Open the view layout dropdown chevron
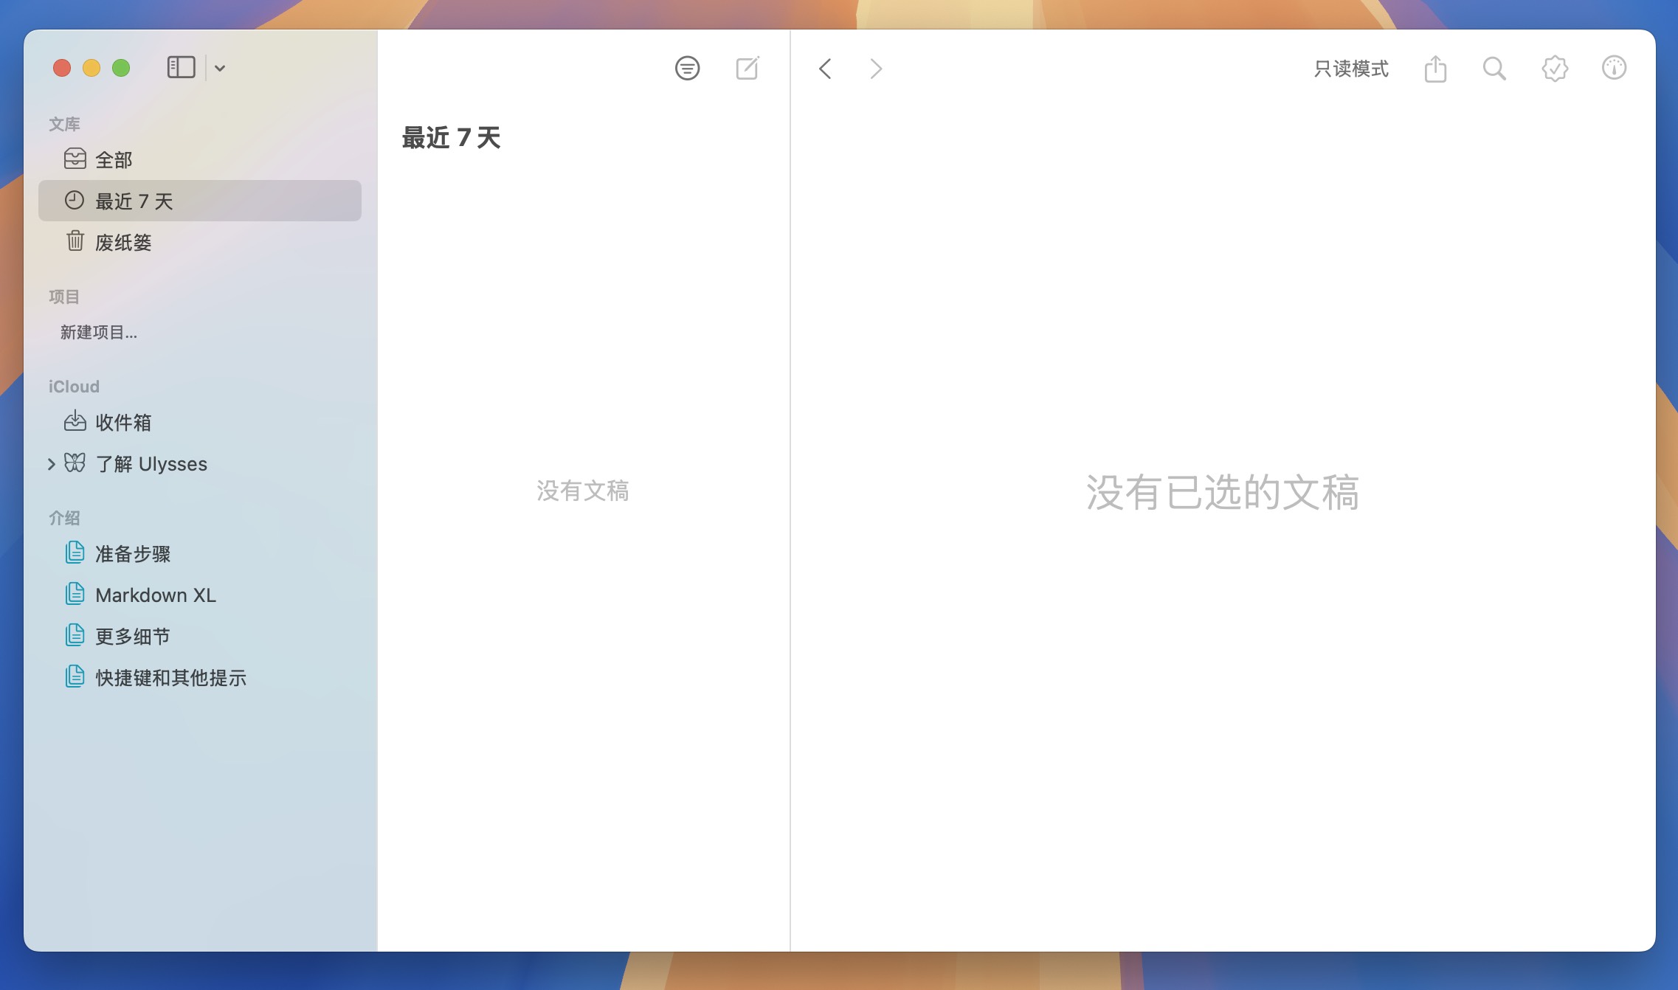 click(x=220, y=69)
